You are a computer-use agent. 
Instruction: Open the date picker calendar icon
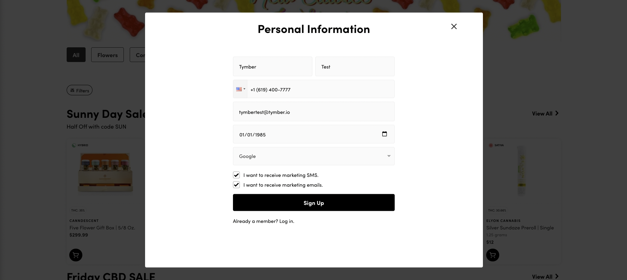coord(385,134)
